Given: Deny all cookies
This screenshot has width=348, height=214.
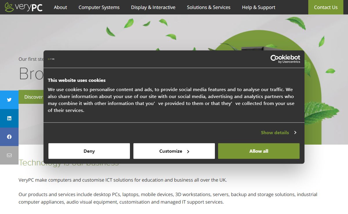Looking at the screenshot, I should coord(89,151).
